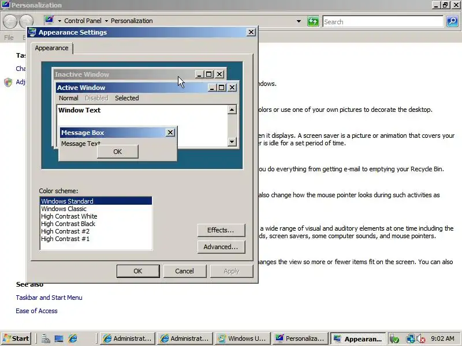Image resolution: width=462 pixels, height=346 pixels.
Task: Click the 9:02 AM system clock
Action: (x=442, y=339)
